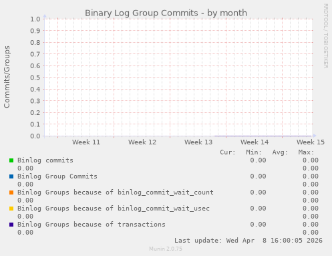Click the 'Min:' column header
This screenshot has height=256, width=332.
pyautogui.click(x=254, y=152)
